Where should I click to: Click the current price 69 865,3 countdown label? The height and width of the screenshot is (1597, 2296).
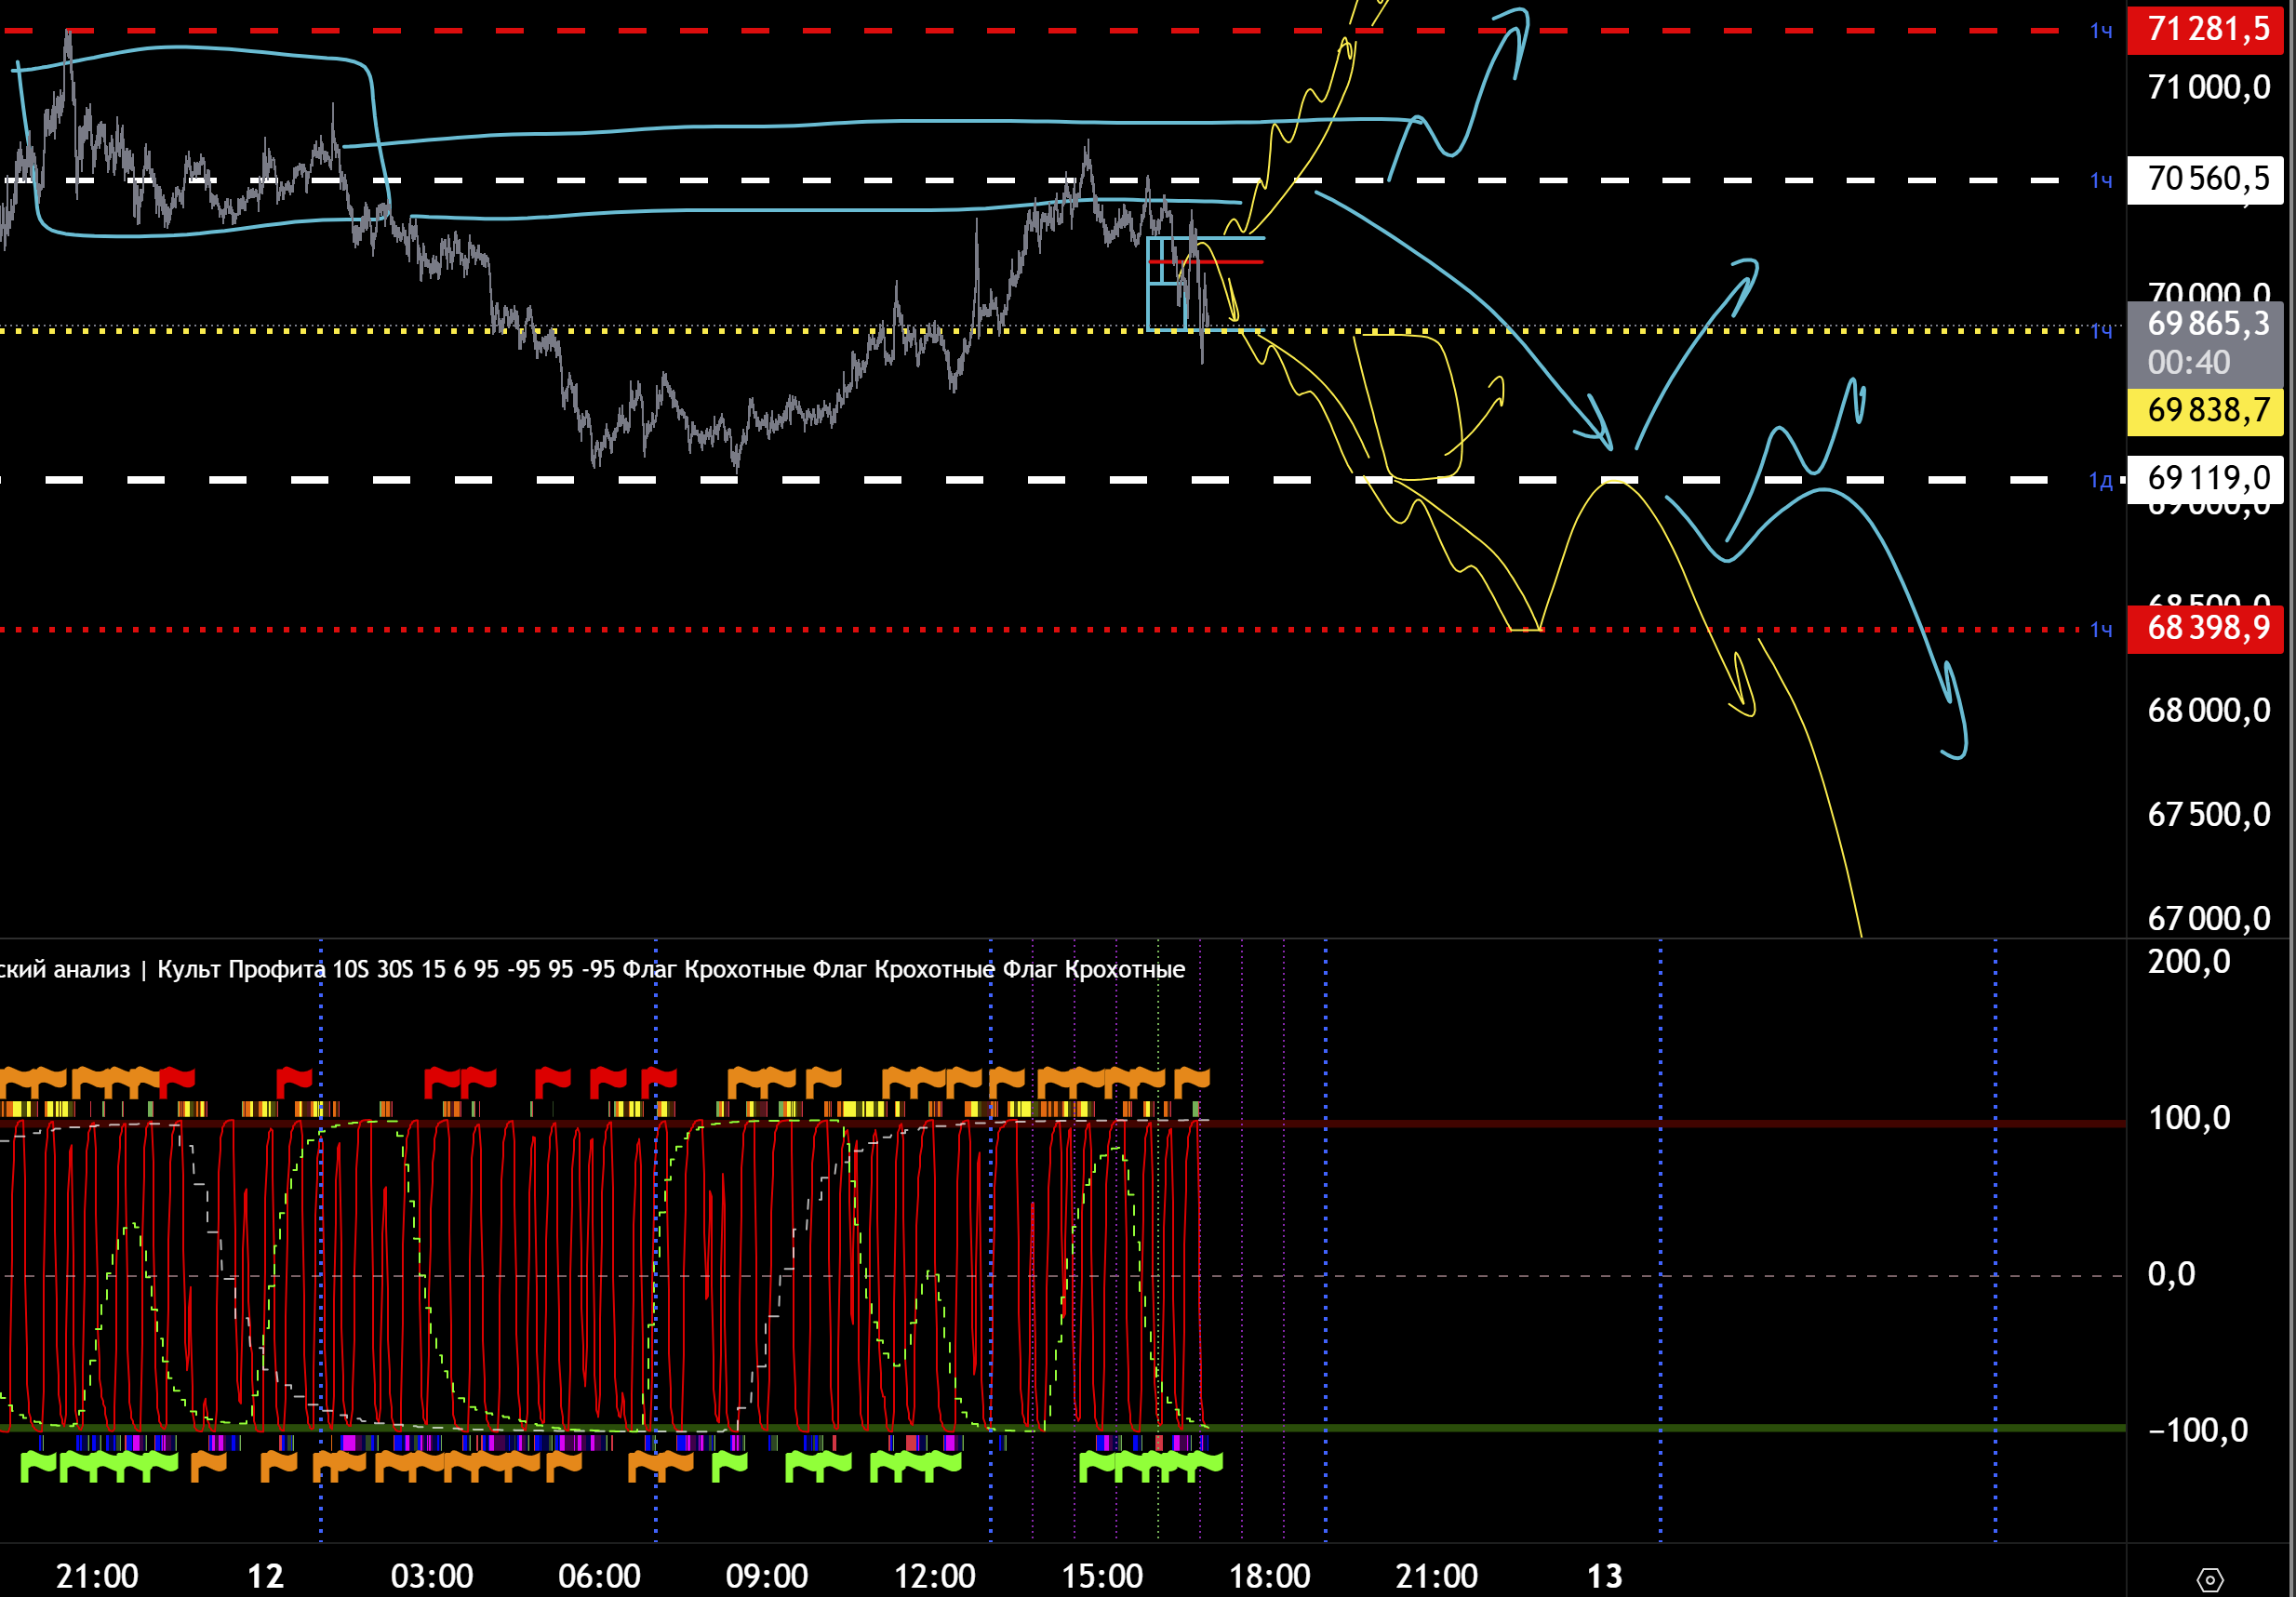2207,342
